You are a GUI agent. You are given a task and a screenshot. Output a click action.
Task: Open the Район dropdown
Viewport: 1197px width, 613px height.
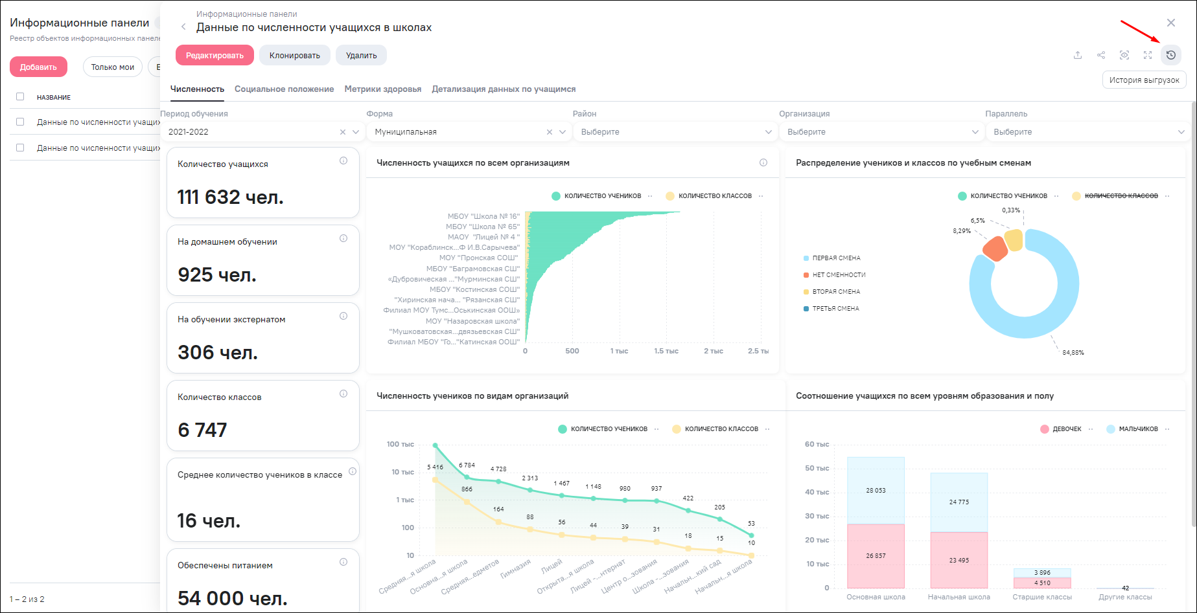point(675,132)
